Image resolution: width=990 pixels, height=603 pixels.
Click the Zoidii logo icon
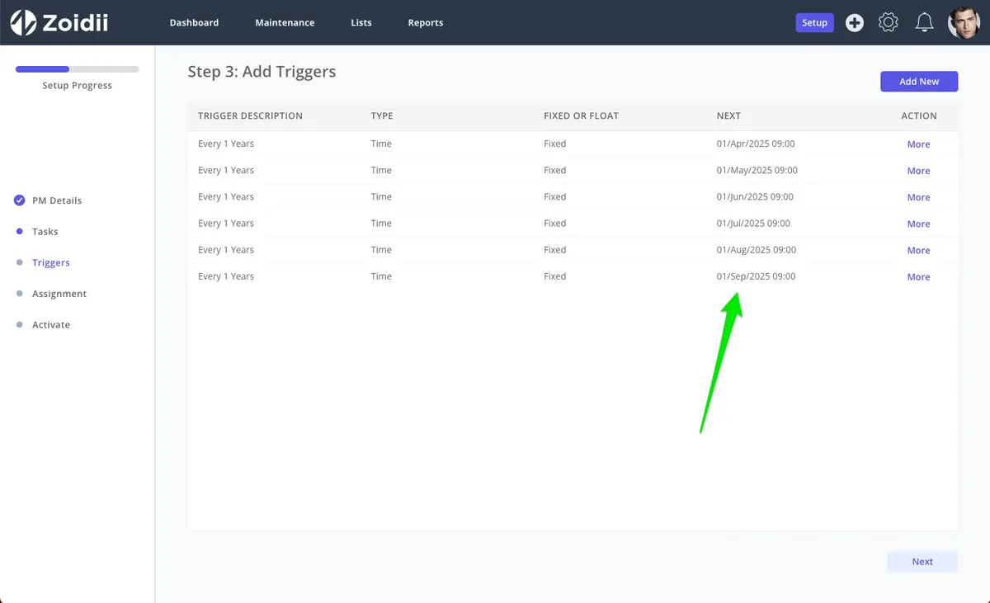[23, 22]
